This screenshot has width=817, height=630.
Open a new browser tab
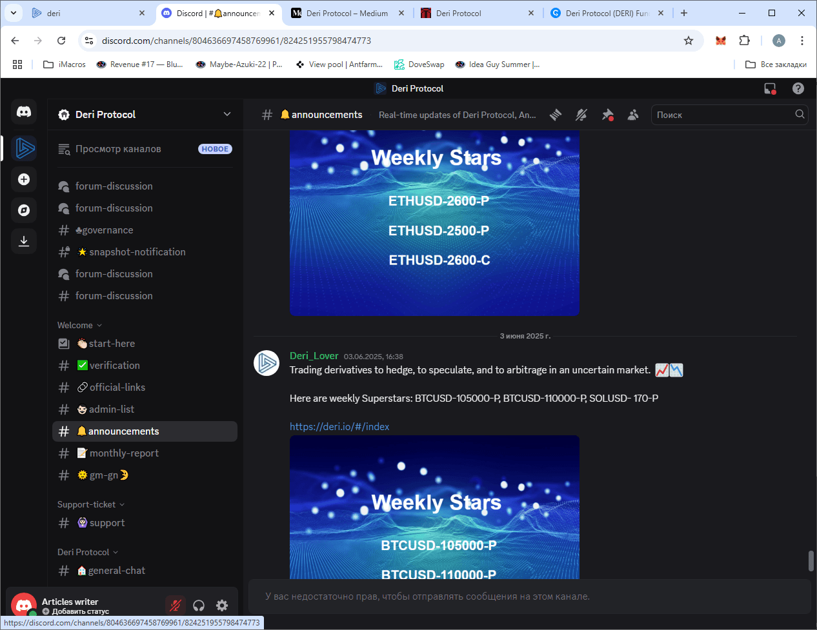[684, 13]
